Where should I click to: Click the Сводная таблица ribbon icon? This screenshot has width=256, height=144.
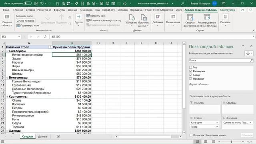point(7,17)
